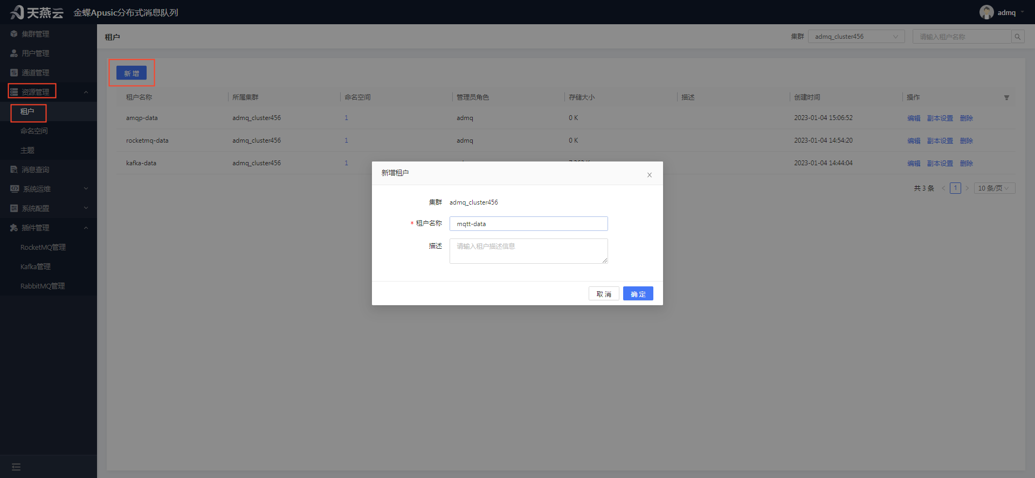
Task: Close the 新增租户 dialog with X
Action: click(650, 175)
